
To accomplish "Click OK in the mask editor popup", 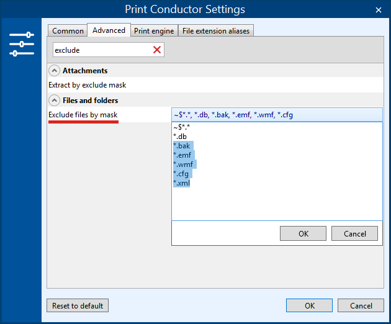I will (x=303, y=233).
